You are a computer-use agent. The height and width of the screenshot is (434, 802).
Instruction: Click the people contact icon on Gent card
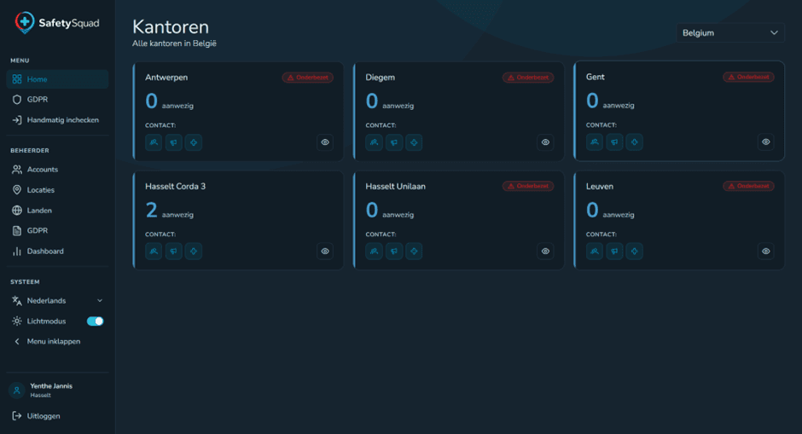click(595, 142)
